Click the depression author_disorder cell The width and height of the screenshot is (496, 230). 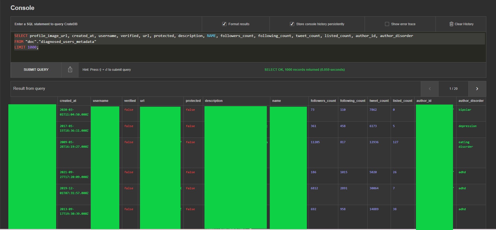(x=467, y=126)
